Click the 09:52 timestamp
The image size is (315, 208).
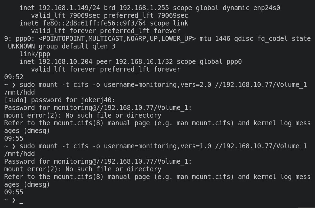(14, 77)
